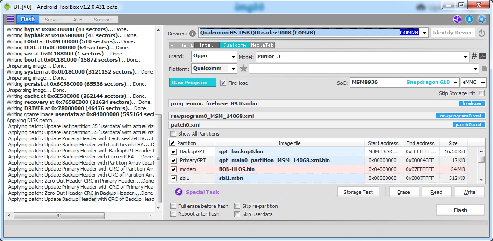
Task: Click partition table scroll down arrow
Action: click(x=481, y=180)
